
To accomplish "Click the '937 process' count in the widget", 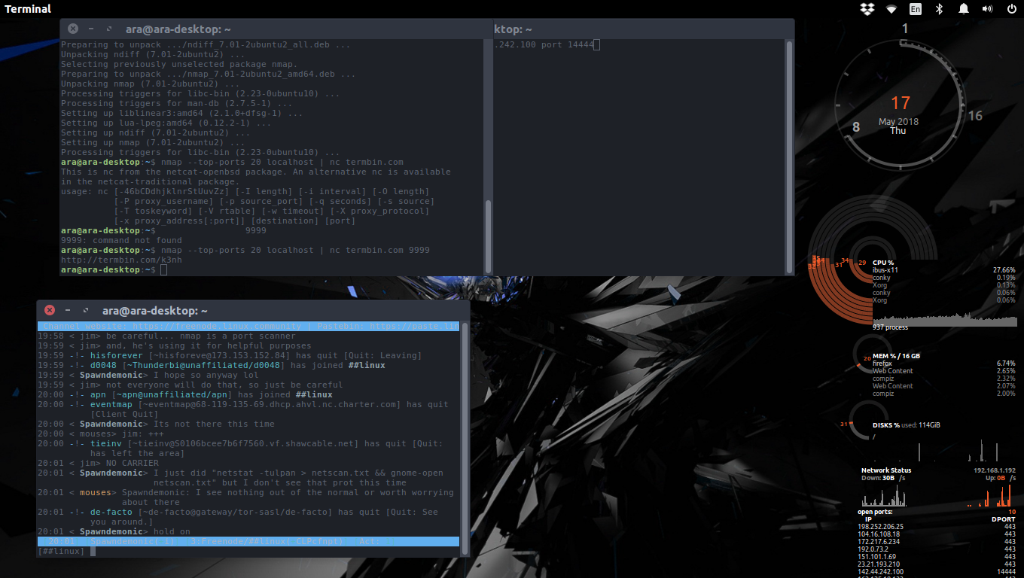I will point(891,327).
